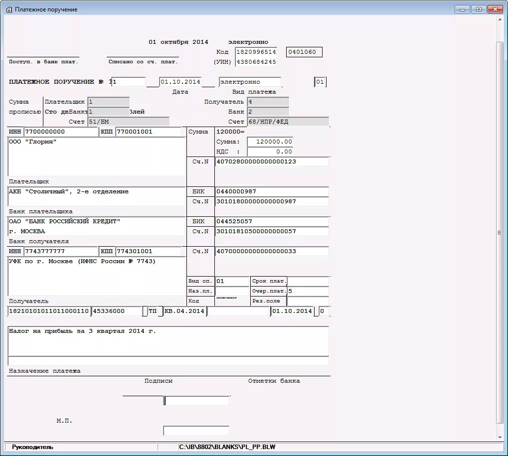The height and width of the screenshot is (456, 508).
Task: Click the payment purpose field Налог на прибыль
Action: point(168,341)
